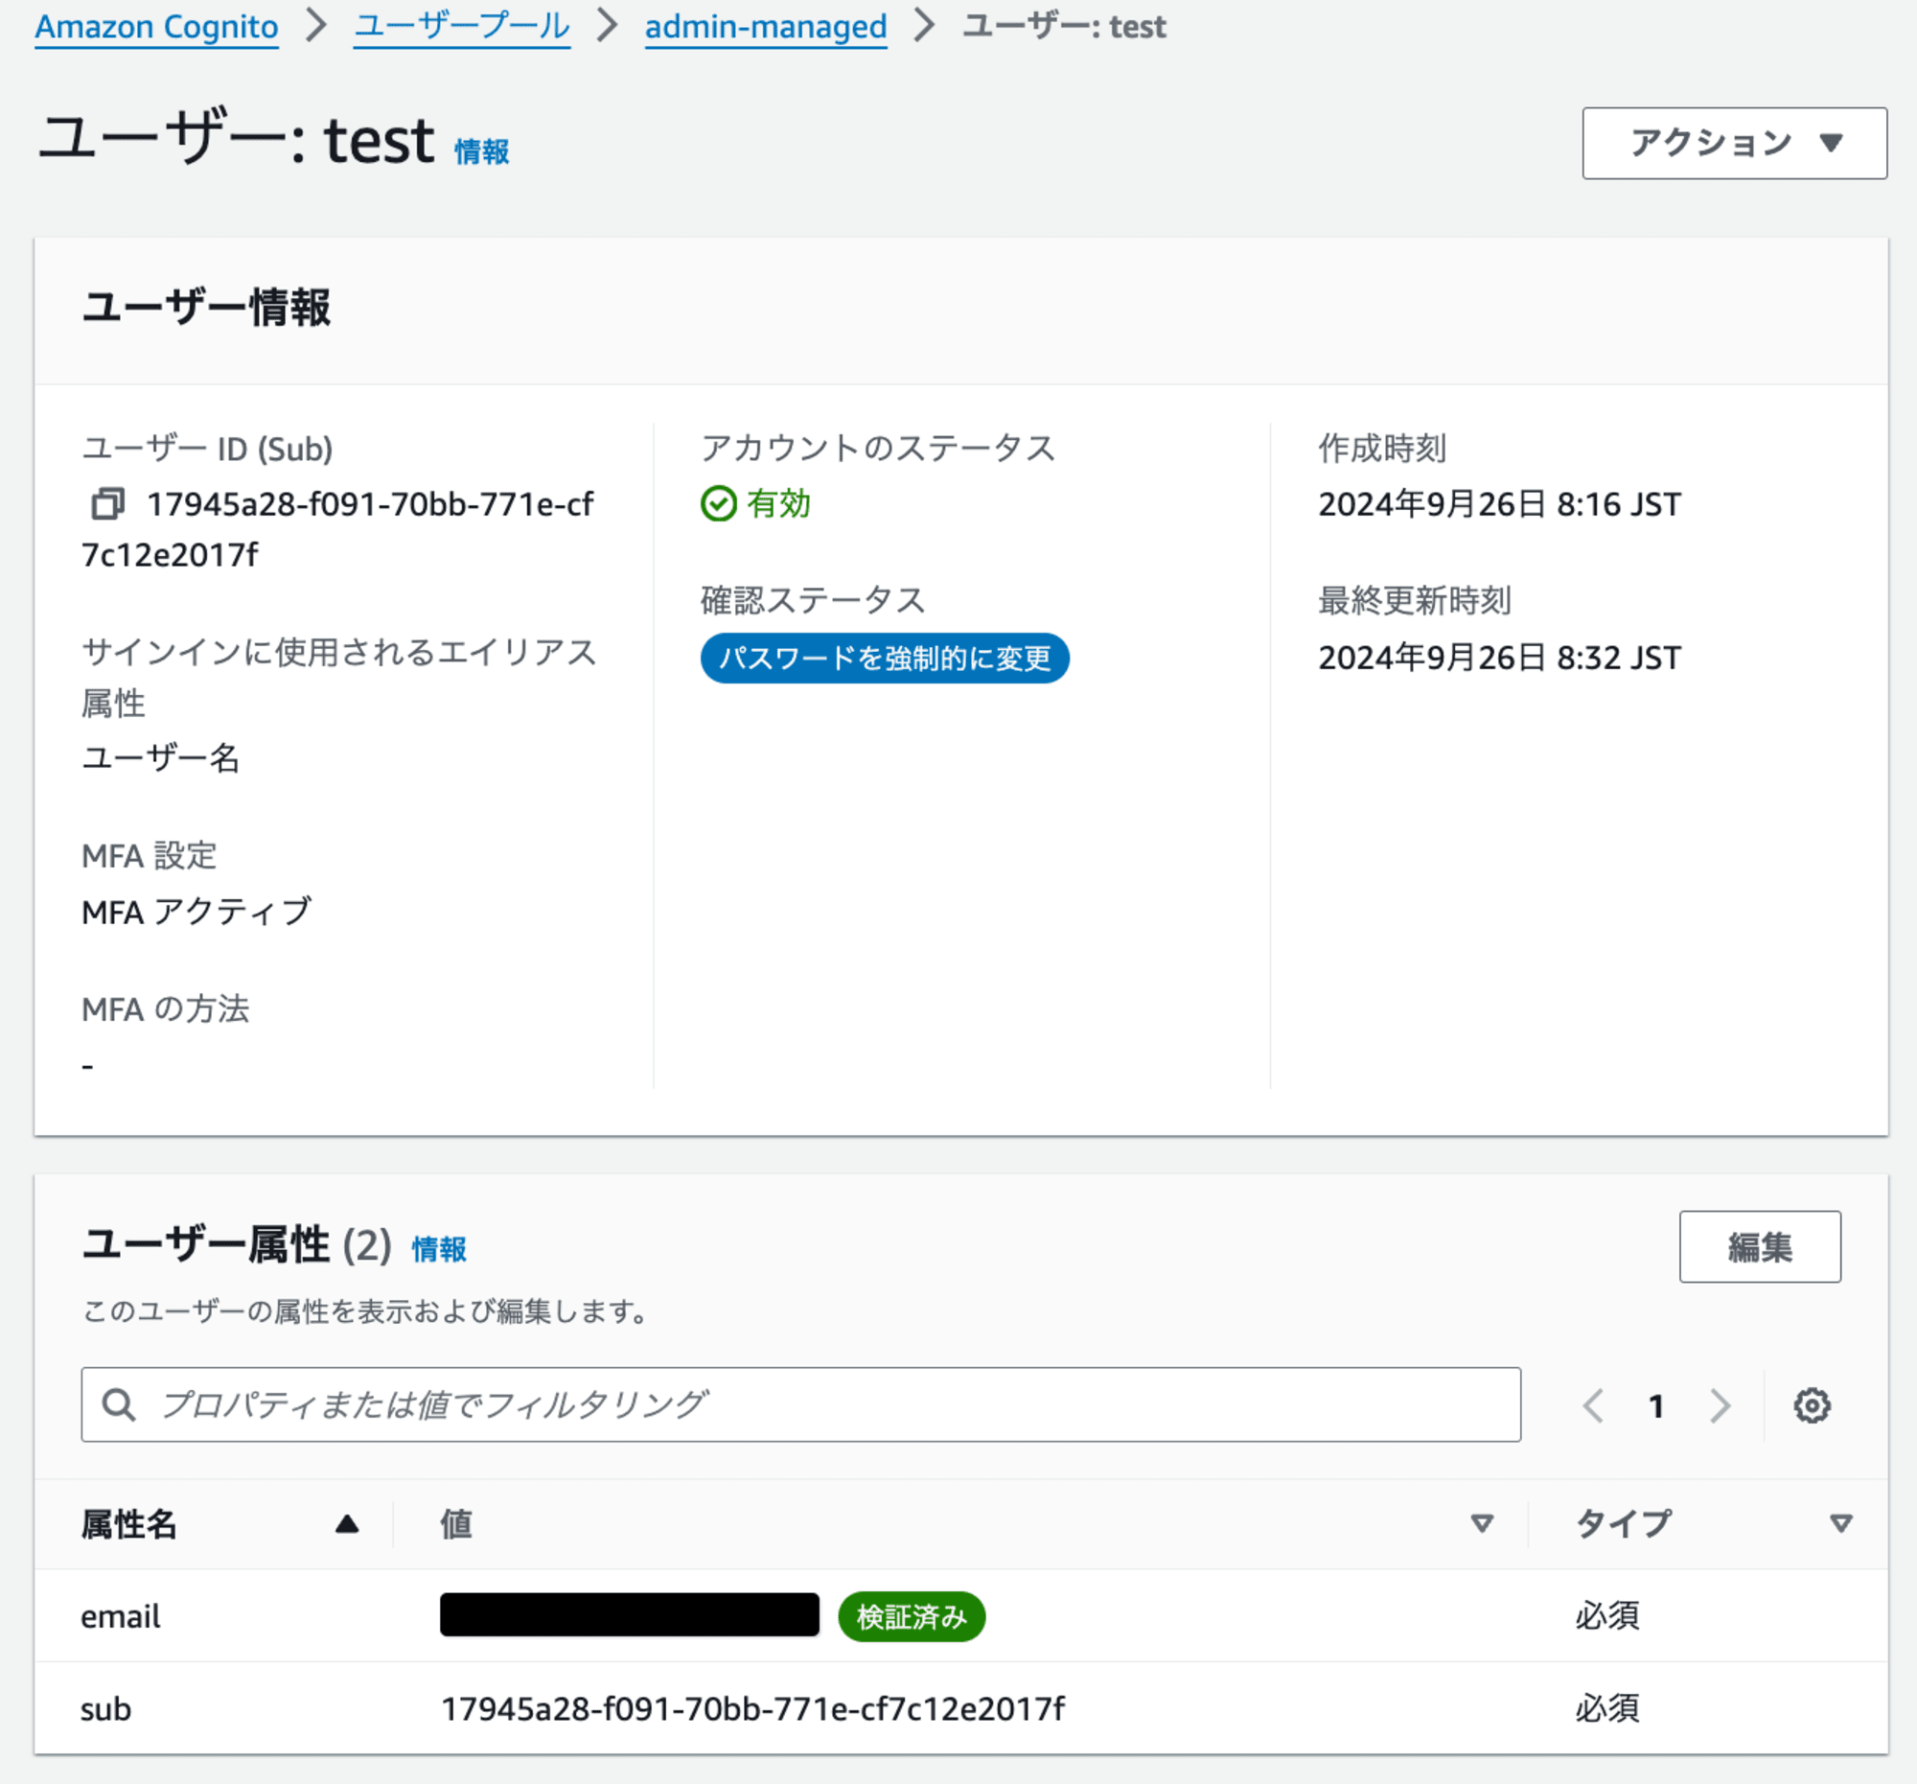
Task: Copy the user ID (Sub) with the copy icon
Action: [107, 503]
